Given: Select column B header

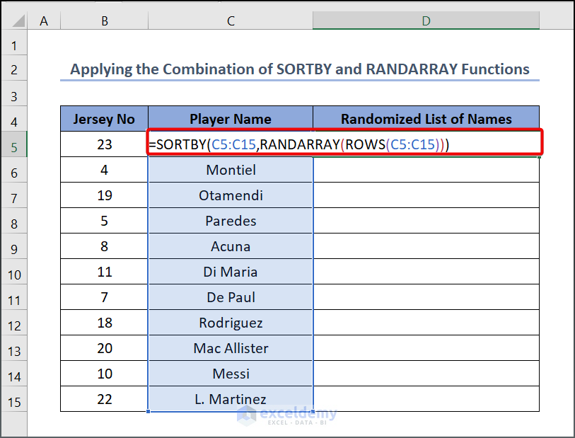Looking at the screenshot, I should coord(105,21).
